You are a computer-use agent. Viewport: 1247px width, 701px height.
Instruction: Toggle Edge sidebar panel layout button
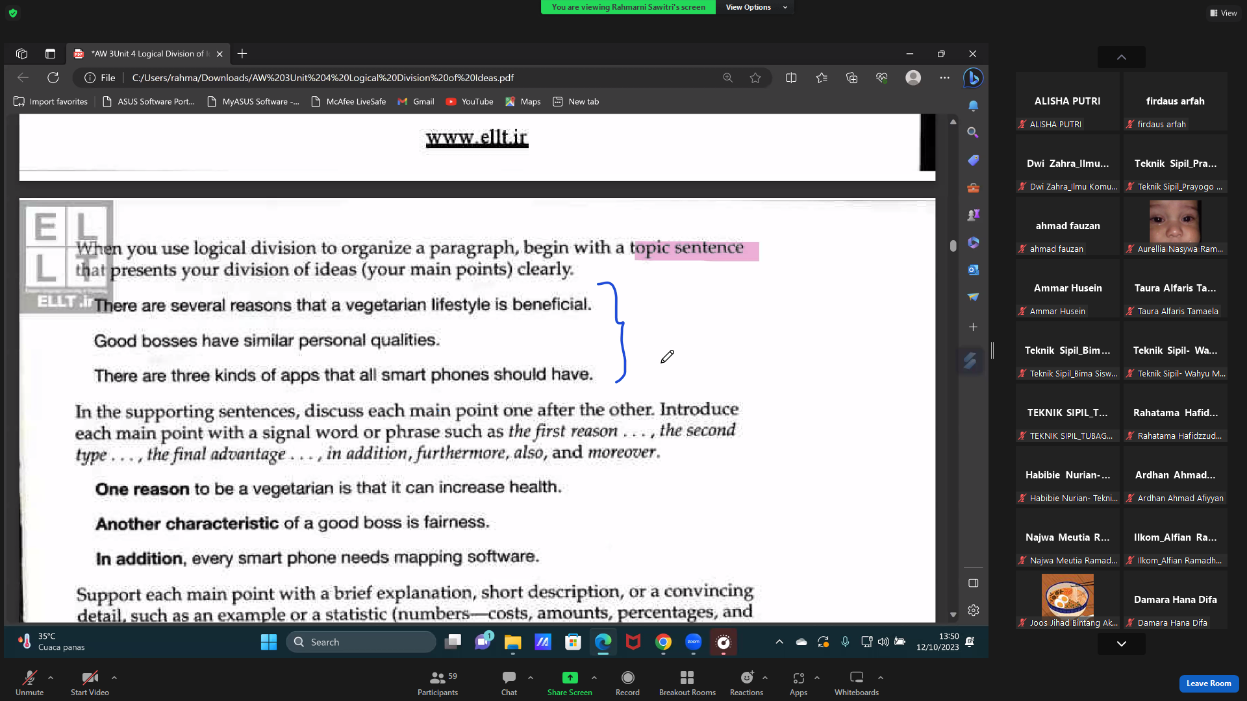pos(973,583)
